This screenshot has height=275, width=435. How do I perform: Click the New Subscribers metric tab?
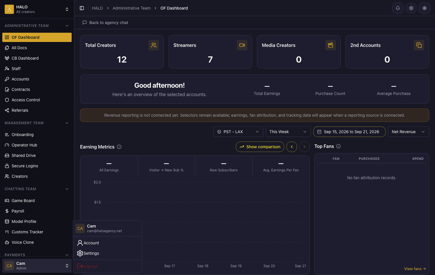pos(224,166)
